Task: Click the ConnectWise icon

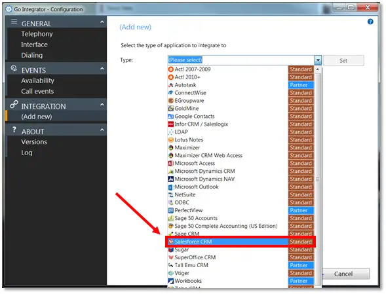Action: [170, 93]
